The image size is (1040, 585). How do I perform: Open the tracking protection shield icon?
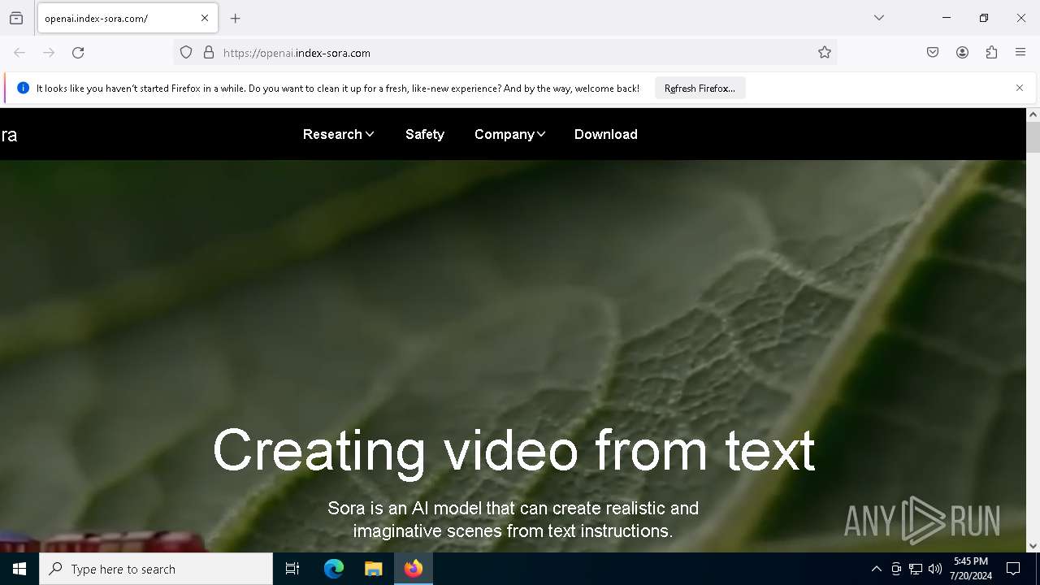pyautogui.click(x=186, y=53)
